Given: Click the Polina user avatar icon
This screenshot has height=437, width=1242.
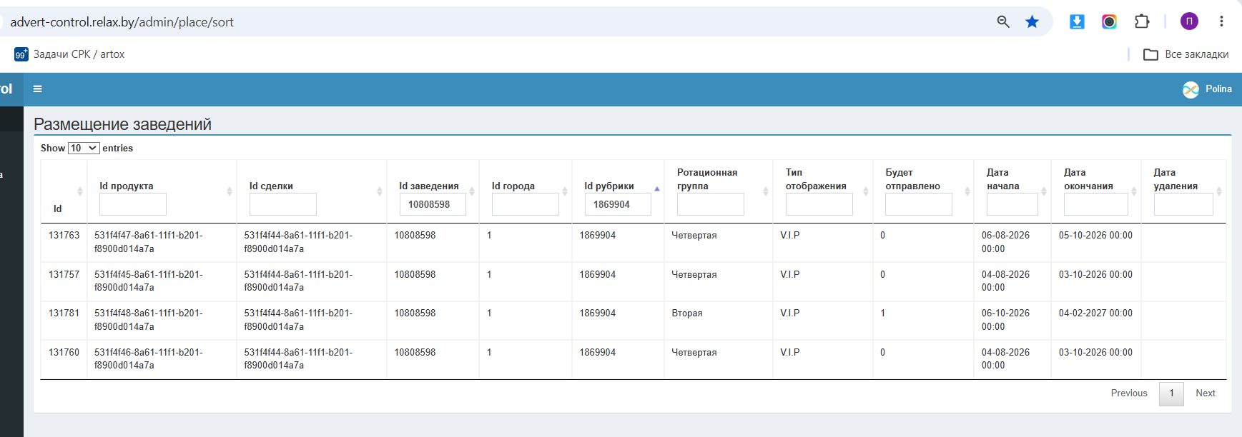Looking at the screenshot, I should point(1191,89).
